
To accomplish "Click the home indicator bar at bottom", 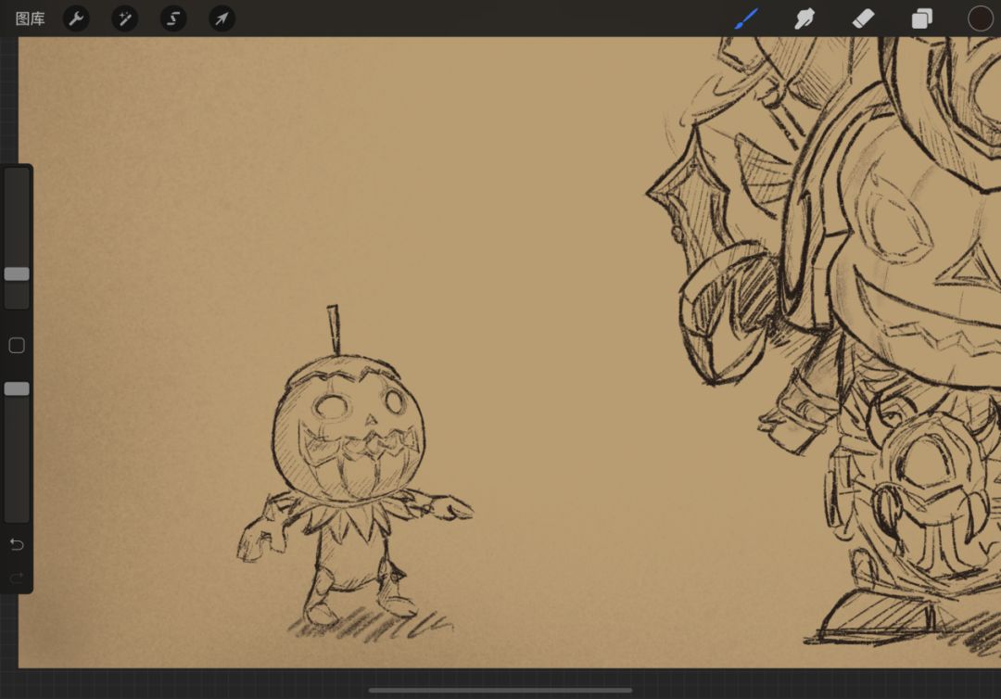I will (500, 690).
